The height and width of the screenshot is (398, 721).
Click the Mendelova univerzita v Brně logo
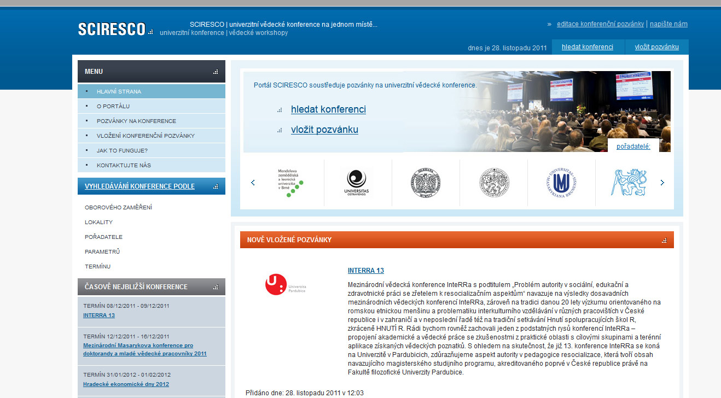290,183
